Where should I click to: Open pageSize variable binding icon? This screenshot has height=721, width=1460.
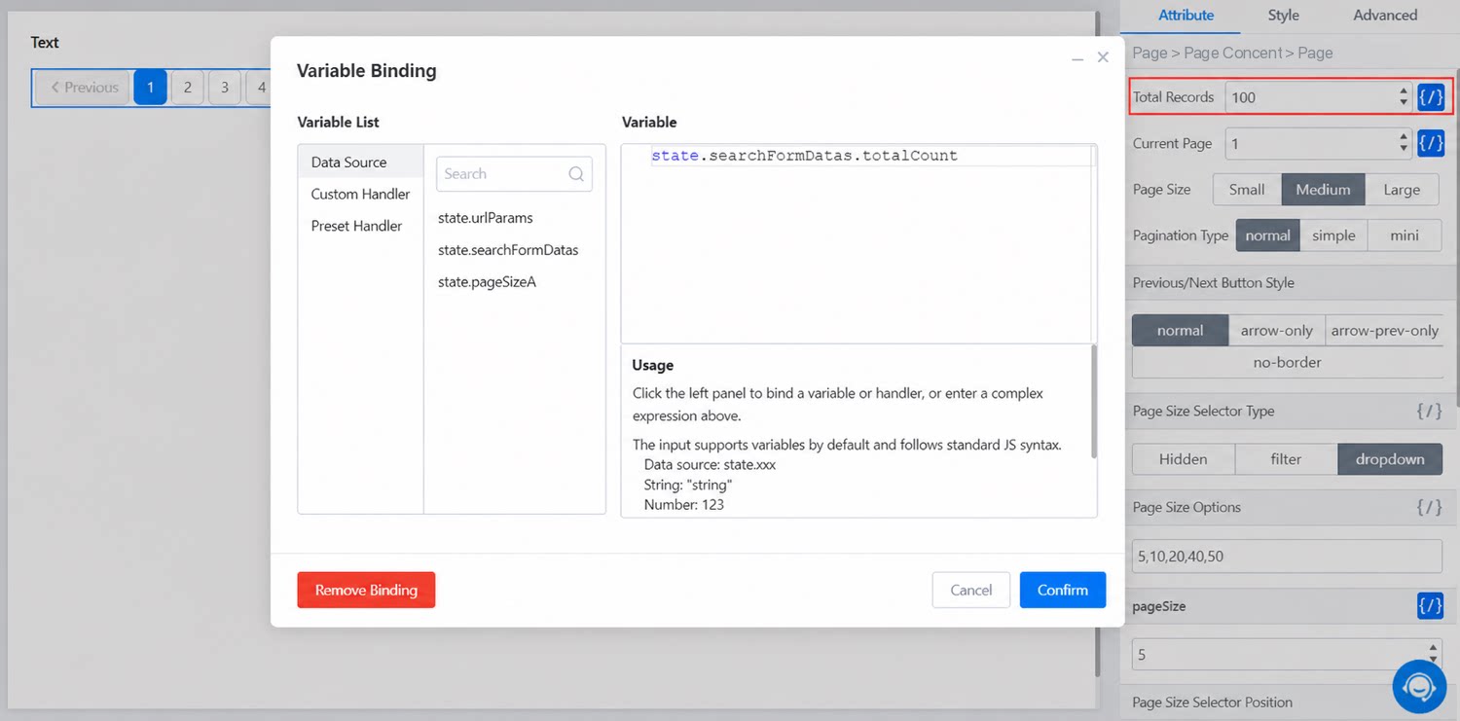1430,606
